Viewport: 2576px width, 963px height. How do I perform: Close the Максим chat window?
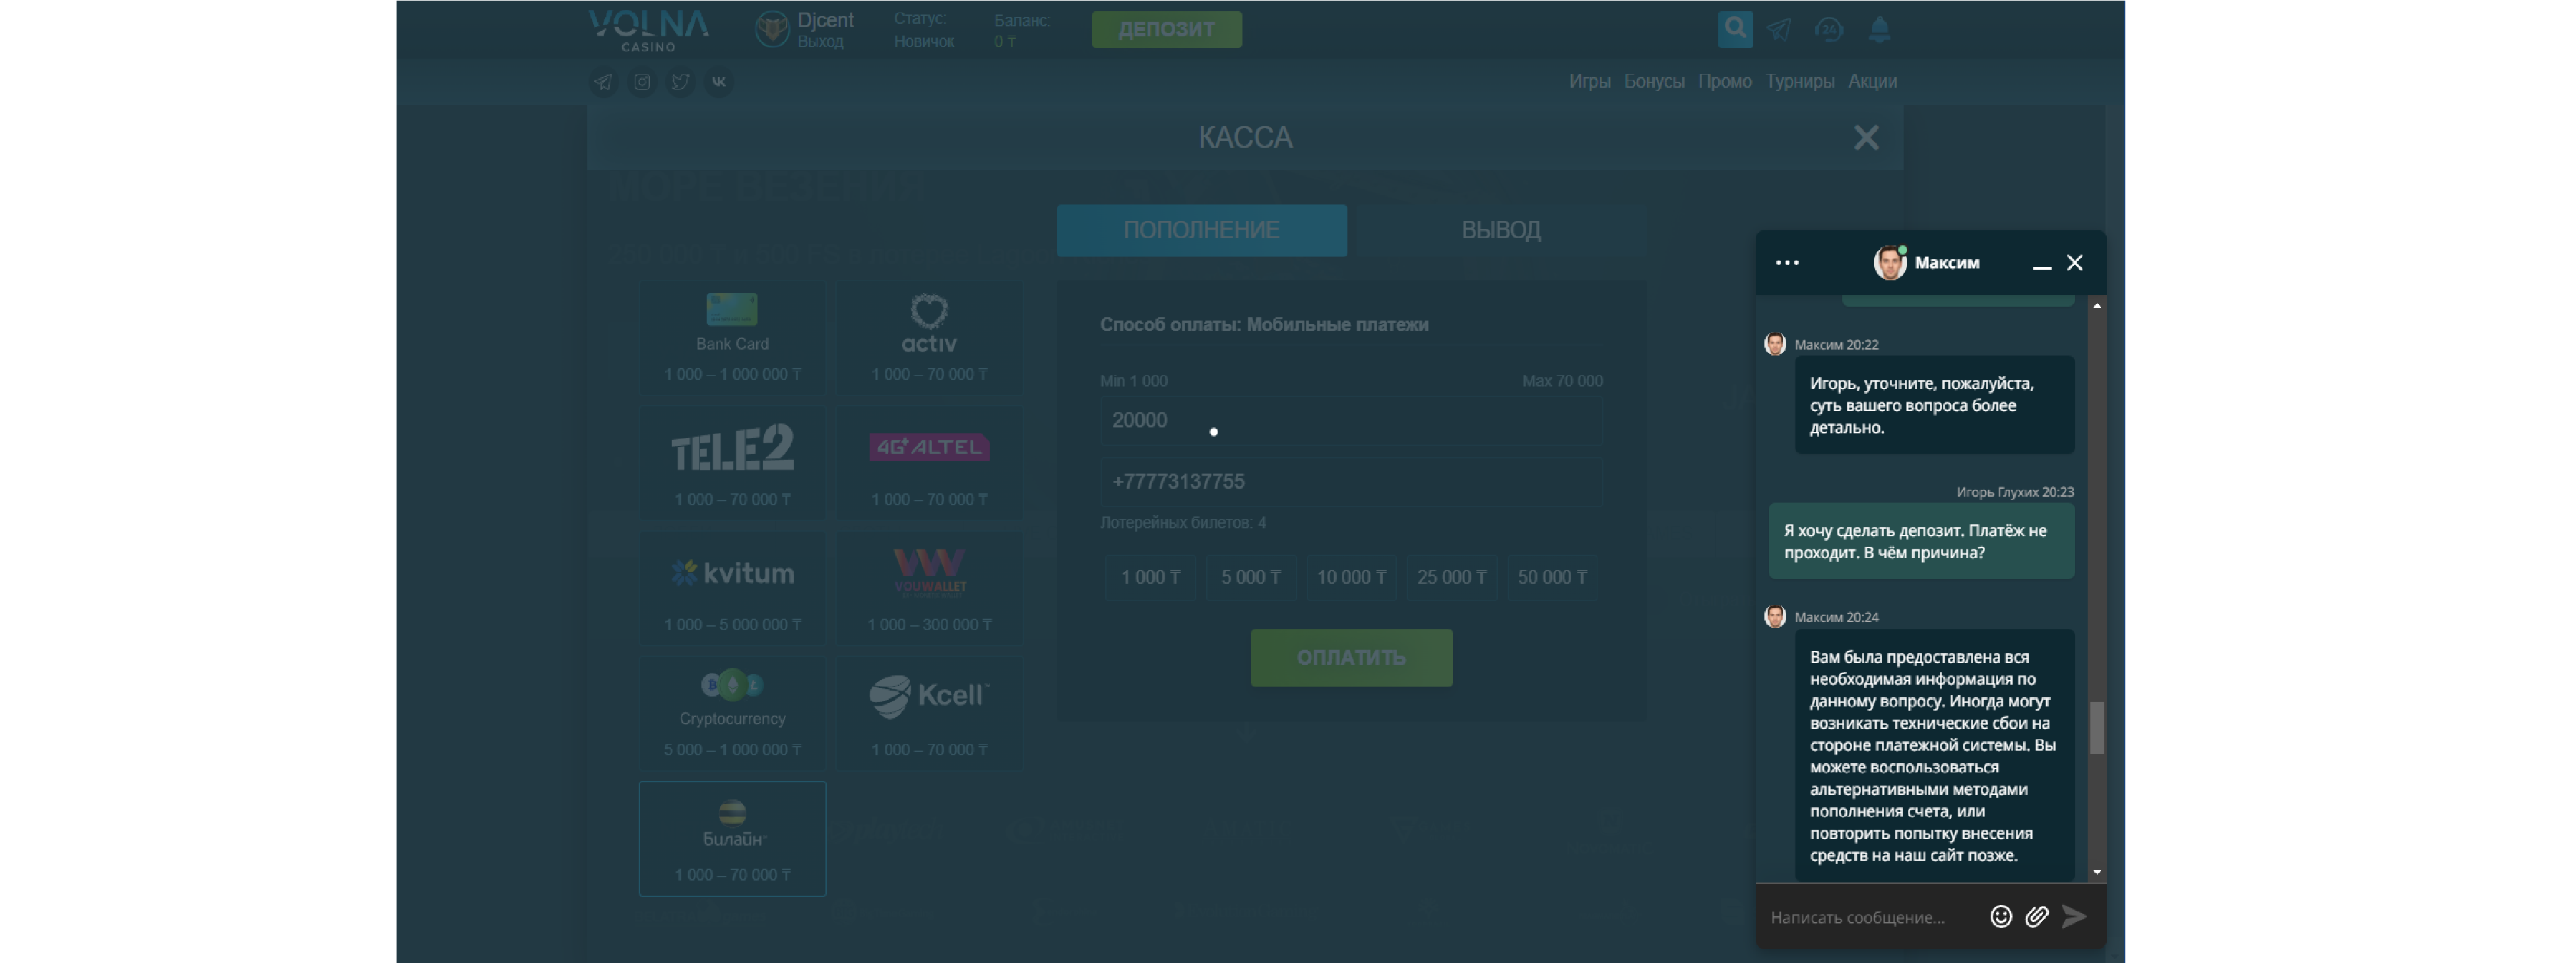point(2074,263)
